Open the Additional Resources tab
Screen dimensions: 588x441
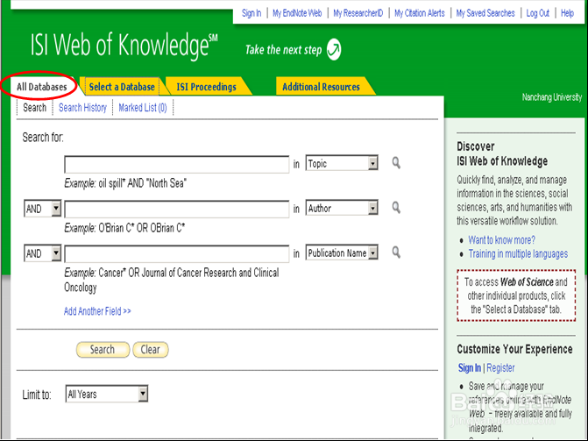(x=321, y=87)
